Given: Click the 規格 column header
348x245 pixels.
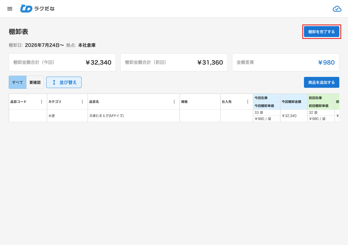Looking at the screenshot, I should [200, 102].
